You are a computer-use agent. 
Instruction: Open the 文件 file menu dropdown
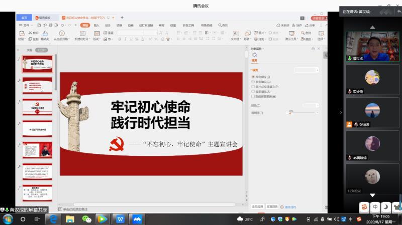26,25
